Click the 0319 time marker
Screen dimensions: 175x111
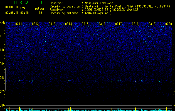(152, 24)
